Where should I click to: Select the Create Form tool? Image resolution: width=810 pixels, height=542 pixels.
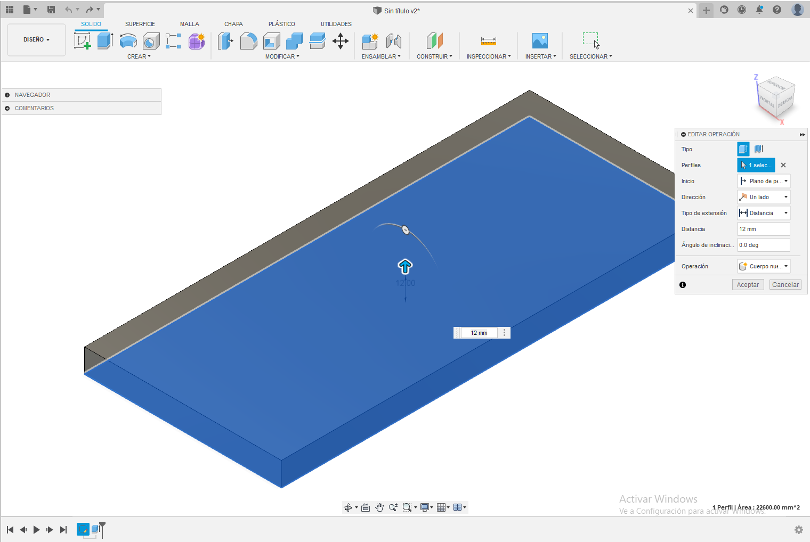pos(197,41)
